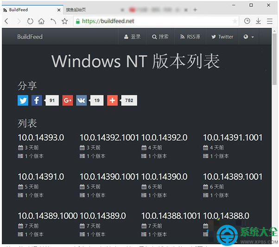This screenshot has height=247, width=279.
Task: Open the RSS源 feed menu item
Action: (x=190, y=37)
